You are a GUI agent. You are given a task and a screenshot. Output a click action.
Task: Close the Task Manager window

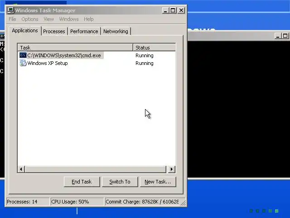click(181, 10)
